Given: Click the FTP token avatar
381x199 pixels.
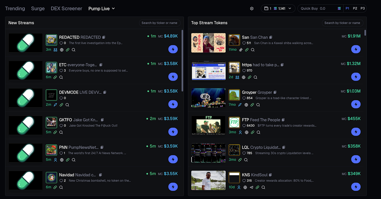Looking at the screenshot, I should pyautogui.click(x=234, y=123).
